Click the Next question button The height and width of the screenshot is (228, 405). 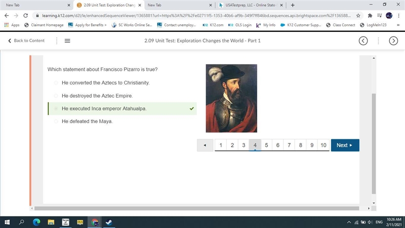pos(345,145)
